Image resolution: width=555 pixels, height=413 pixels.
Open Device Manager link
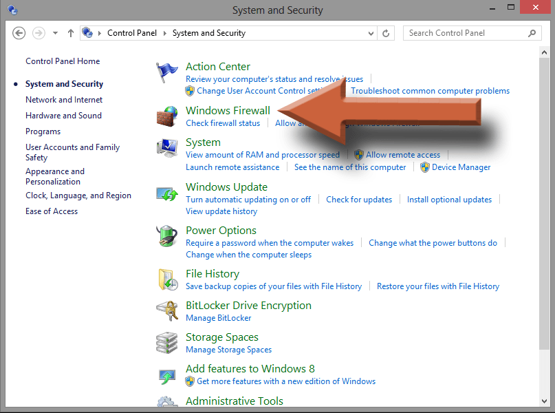coord(461,167)
